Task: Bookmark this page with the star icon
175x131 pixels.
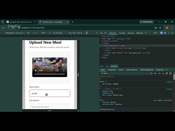Action: tap(160, 28)
